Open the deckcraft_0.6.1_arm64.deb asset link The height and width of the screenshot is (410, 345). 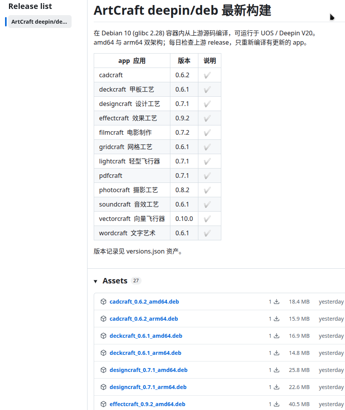(145, 353)
